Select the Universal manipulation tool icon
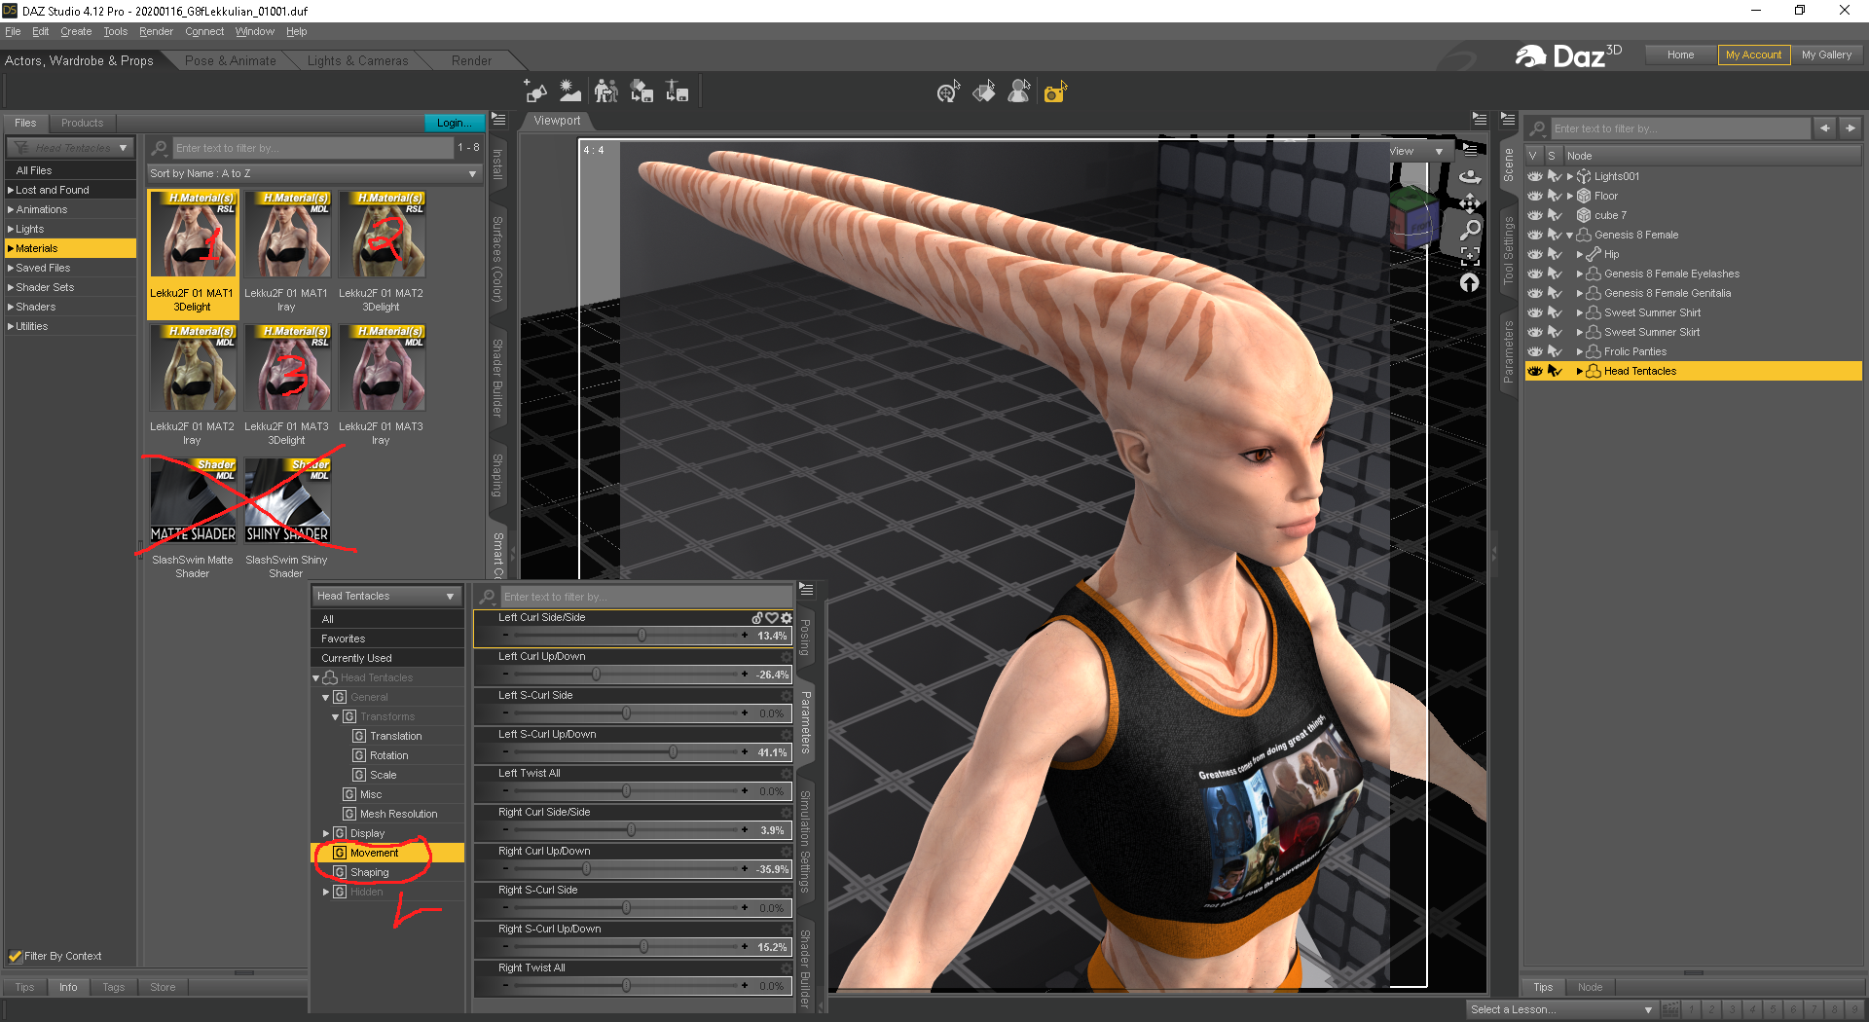The height and width of the screenshot is (1022, 1869). pos(948,91)
